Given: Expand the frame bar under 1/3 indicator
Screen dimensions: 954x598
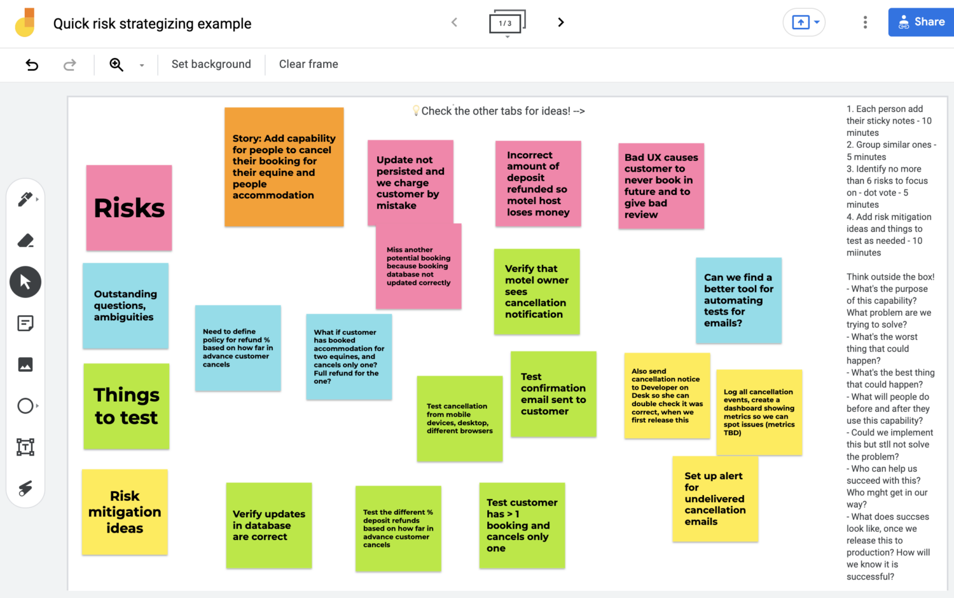Looking at the screenshot, I should pyautogui.click(x=508, y=37).
